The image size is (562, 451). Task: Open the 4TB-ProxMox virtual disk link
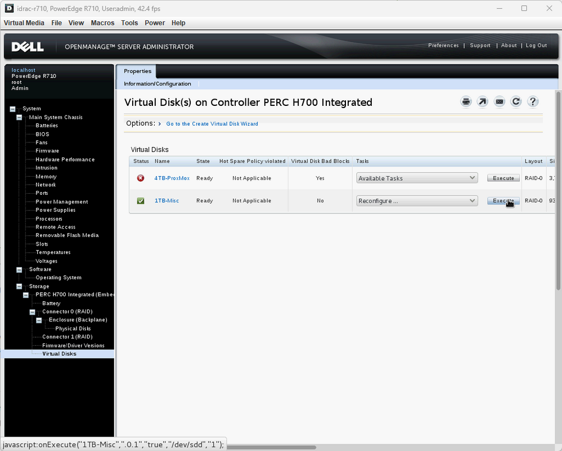(x=172, y=178)
